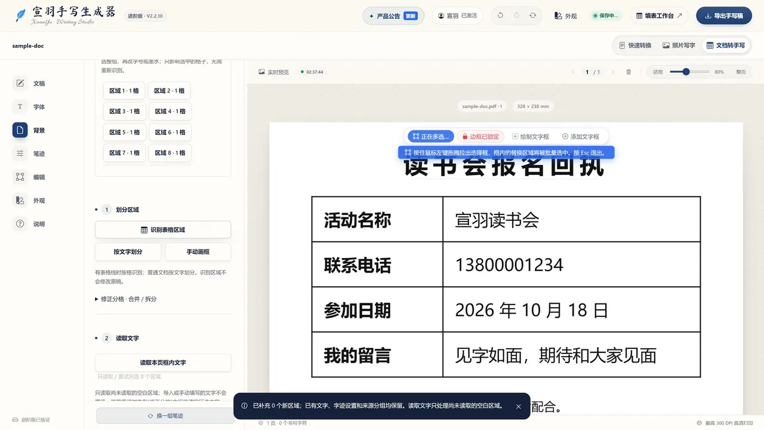
Task: Click the 外观 button in top toolbar
Action: [565, 16]
